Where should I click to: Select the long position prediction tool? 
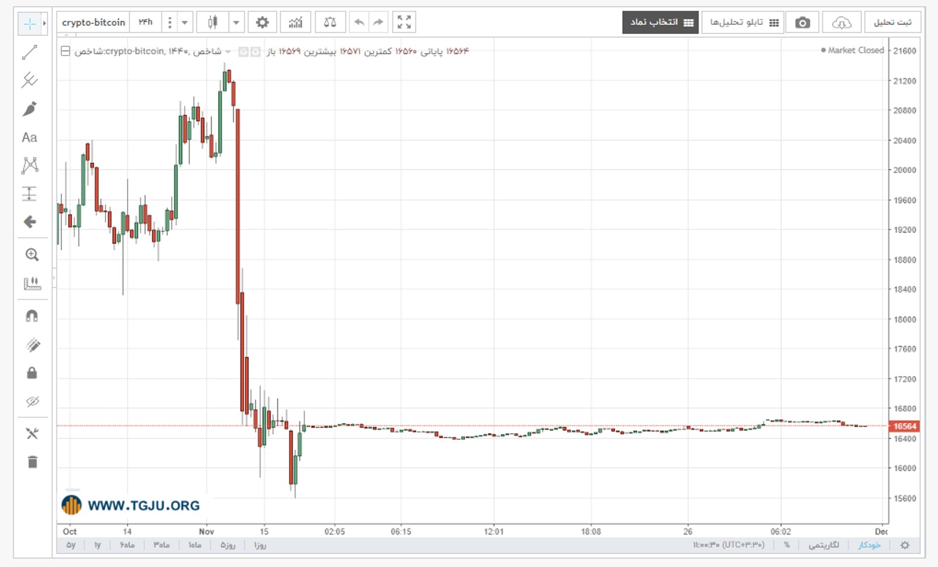29,194
